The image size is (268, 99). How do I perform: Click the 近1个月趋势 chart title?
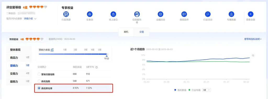[137, 49]
